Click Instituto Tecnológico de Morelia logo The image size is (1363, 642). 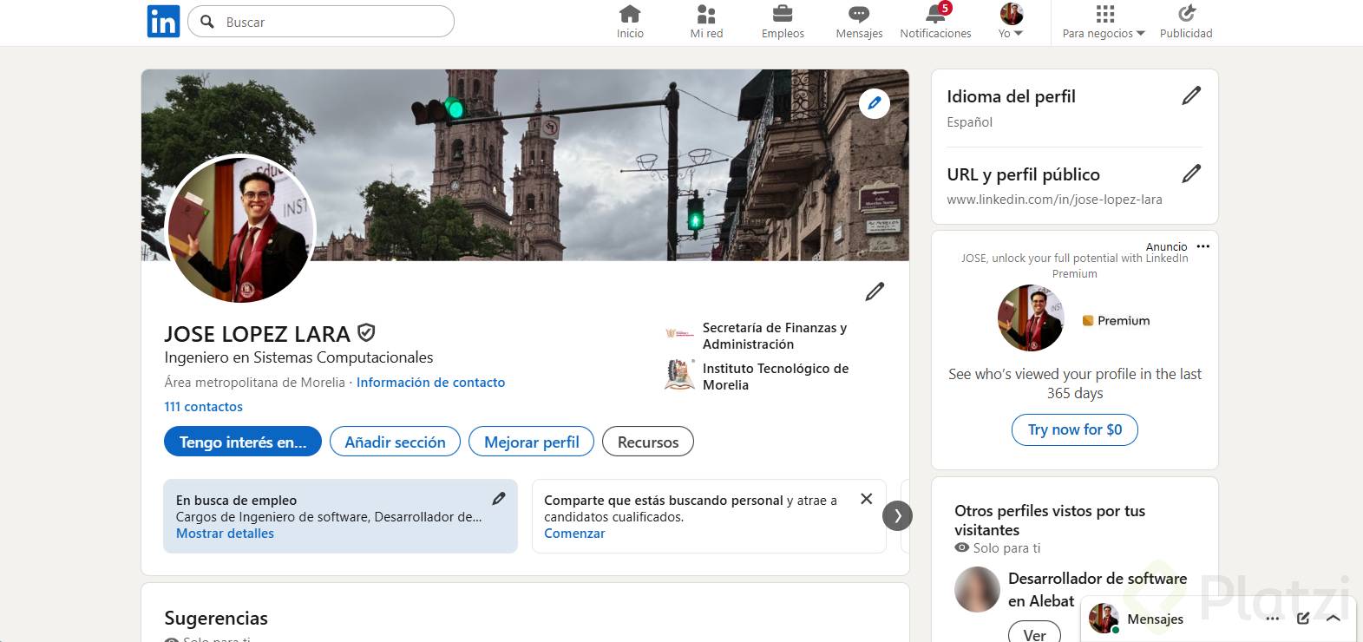coord(679,375)
